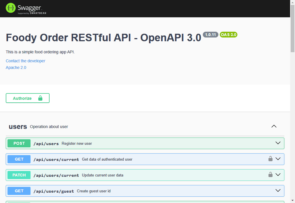Expand the POST /api/users endpoint
Image resolution: width=295 pixels, height=203 pixels.
coord(278,143)
